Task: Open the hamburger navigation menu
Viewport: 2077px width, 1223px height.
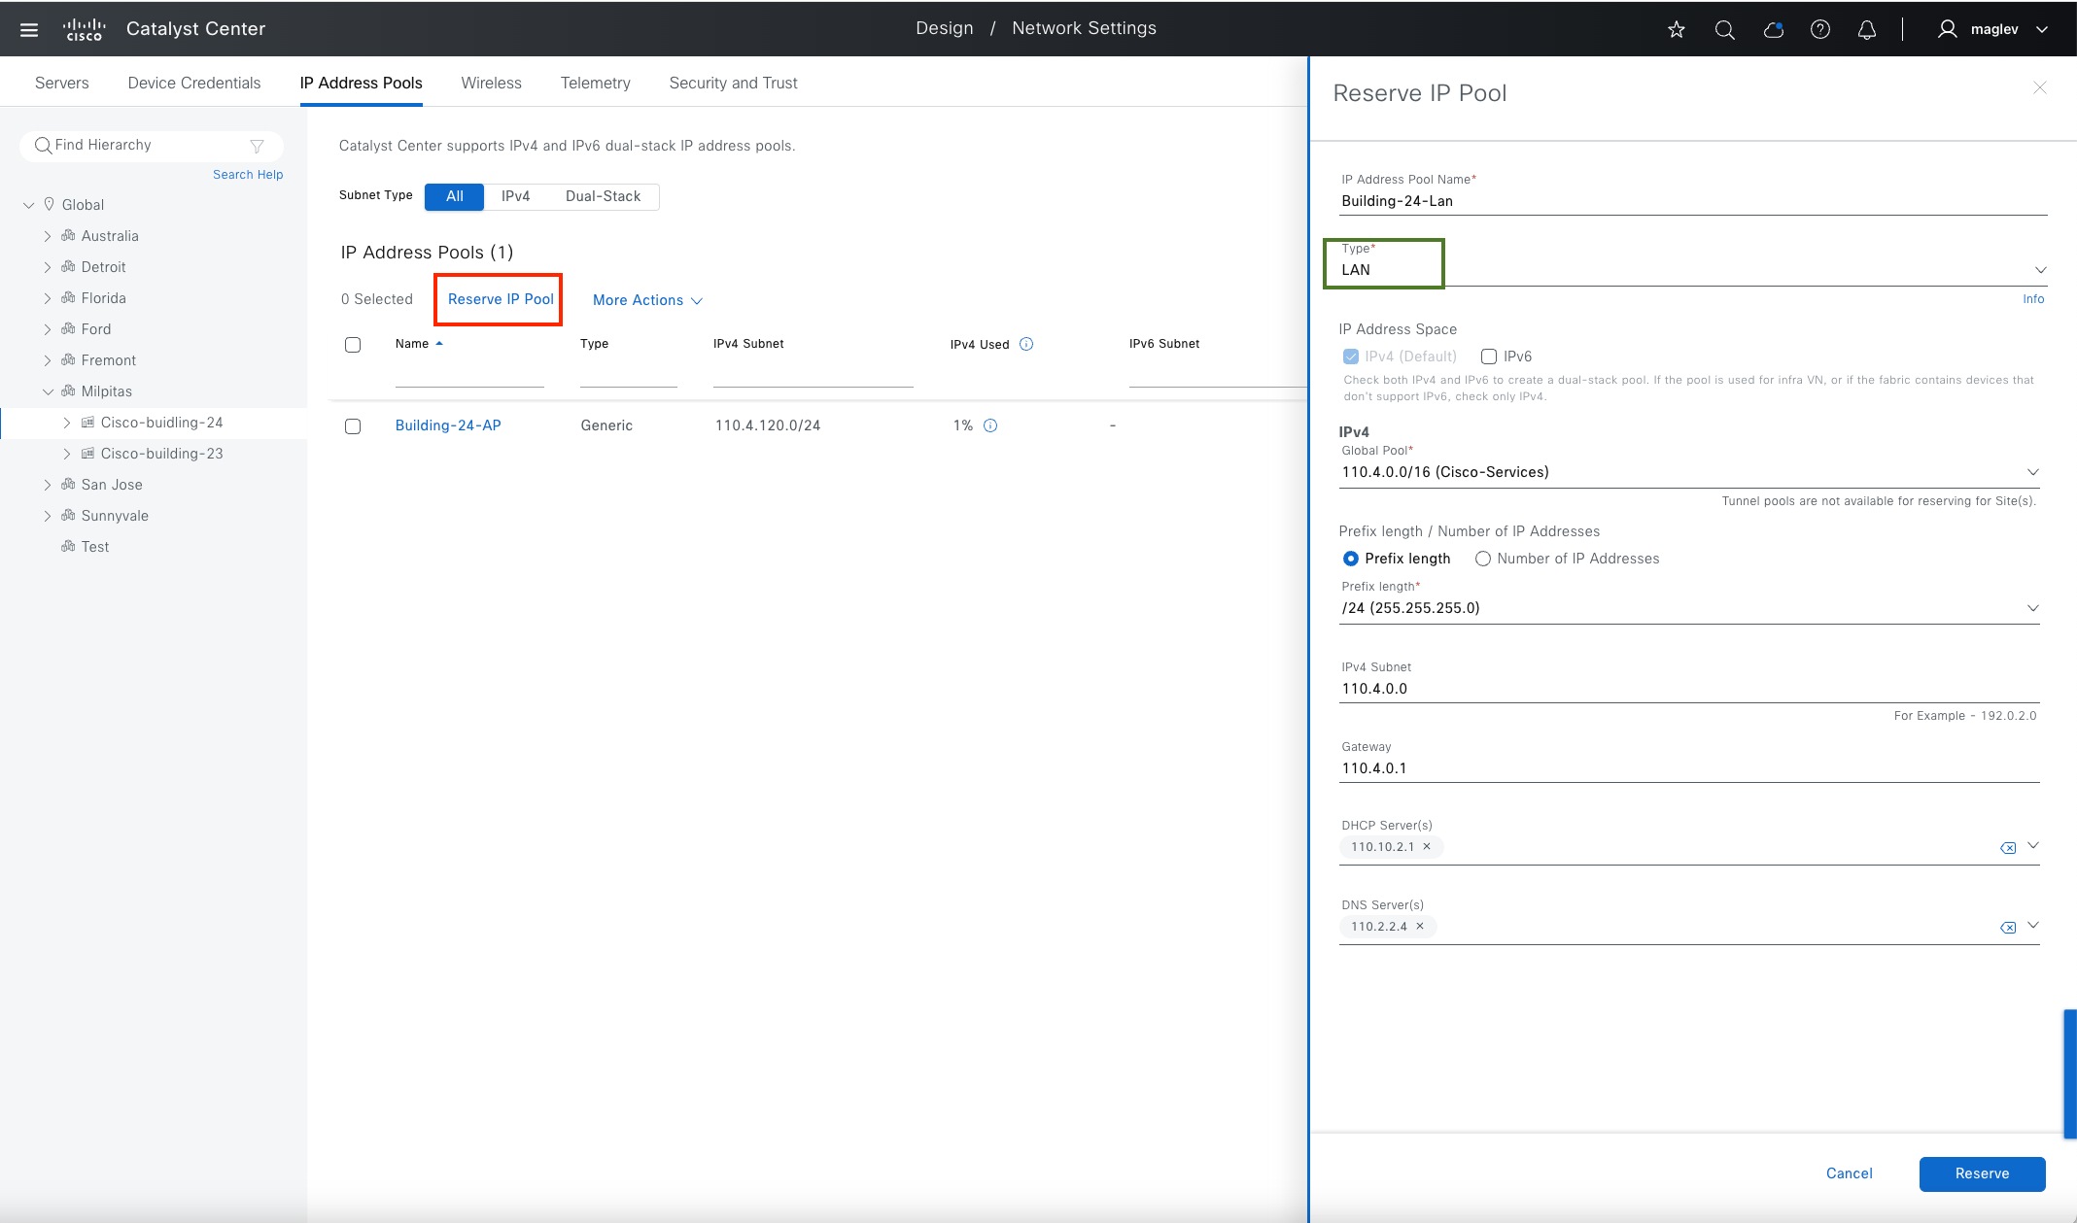Action: tap(29, 30)
